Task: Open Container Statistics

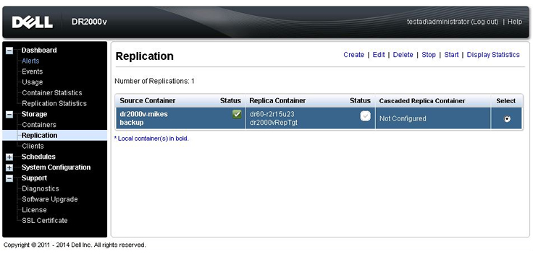Action: pos(52,93)
